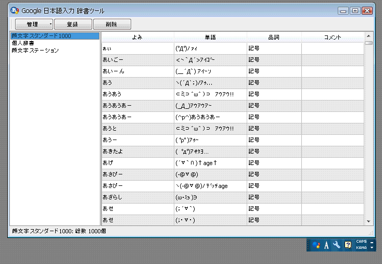Click the word cell containing ↑age↑

(x=210, y=163)
